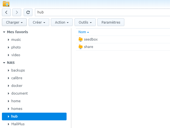The width and height of the screenshot is (170, 128).
Task: Go back with the left arrow button
Action: 6,12
